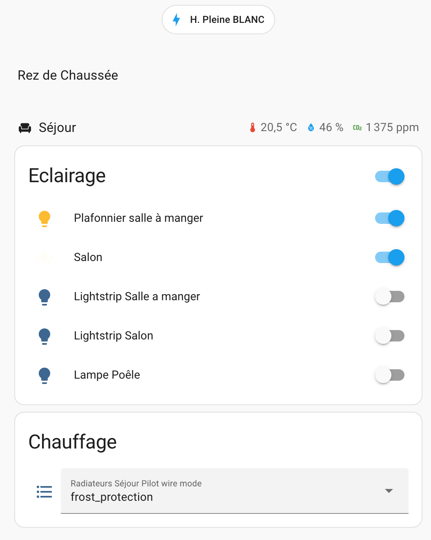Screen dimensions: 431x540
Task: Click the sofa icon next to Séjour
Action: (25, 128)
